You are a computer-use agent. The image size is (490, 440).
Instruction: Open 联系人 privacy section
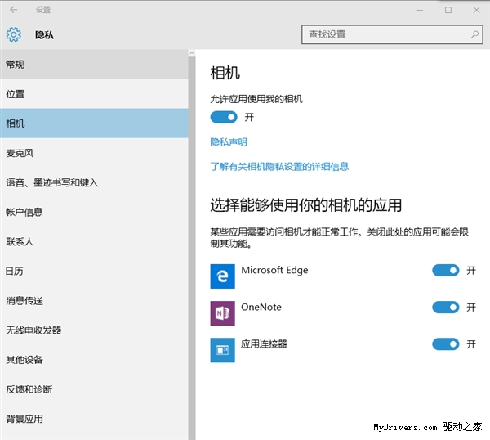tap(20, 242)
